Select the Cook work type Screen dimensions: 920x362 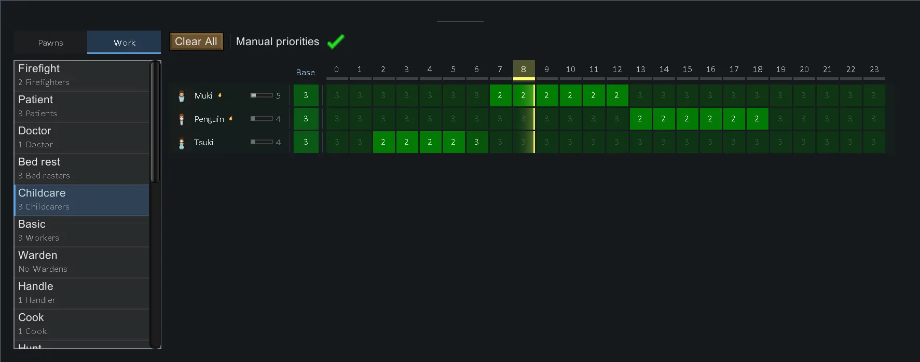[x=81, y=324]
